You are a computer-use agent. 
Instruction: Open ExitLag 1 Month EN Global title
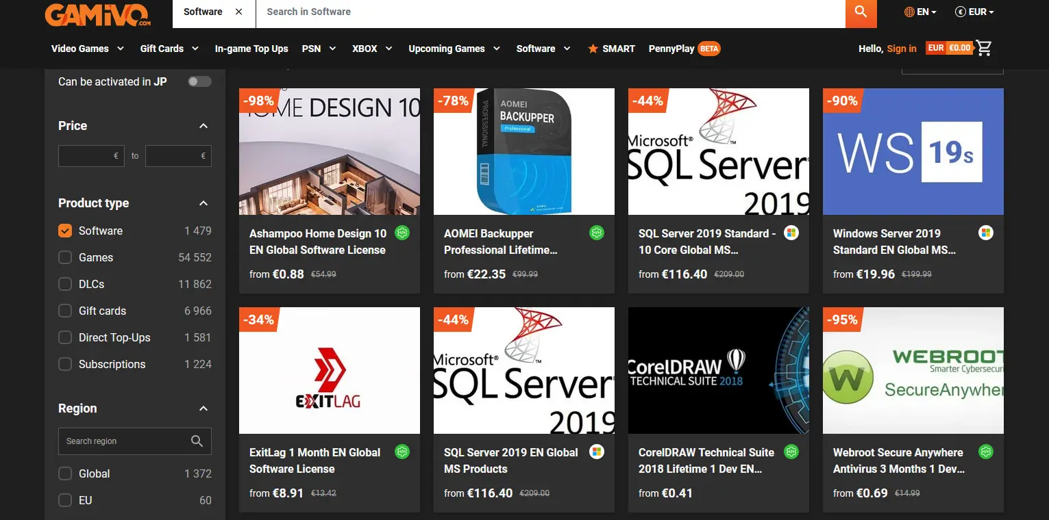pyautogui.click(x=315, y=460)
